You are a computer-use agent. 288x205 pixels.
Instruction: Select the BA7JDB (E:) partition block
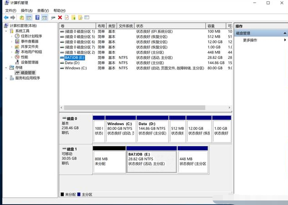151,161
